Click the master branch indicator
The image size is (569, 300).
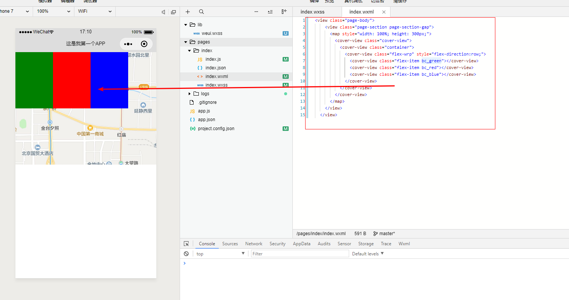[x=384, y=234]
